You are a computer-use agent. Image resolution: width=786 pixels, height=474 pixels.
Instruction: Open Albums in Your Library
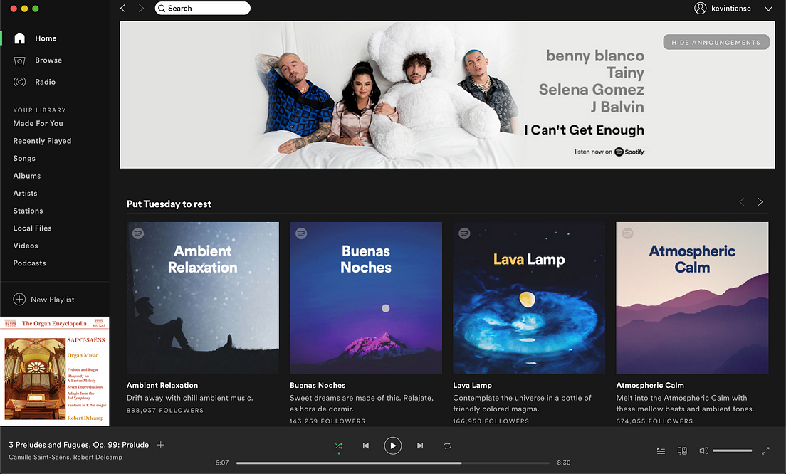point(27,176)
